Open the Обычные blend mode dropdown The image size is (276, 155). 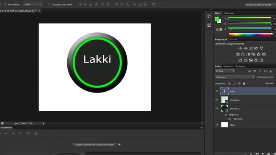[x=235, y=77]
